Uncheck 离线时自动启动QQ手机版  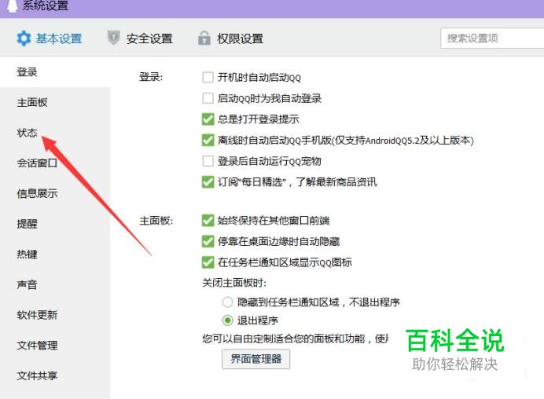(208, 140)
